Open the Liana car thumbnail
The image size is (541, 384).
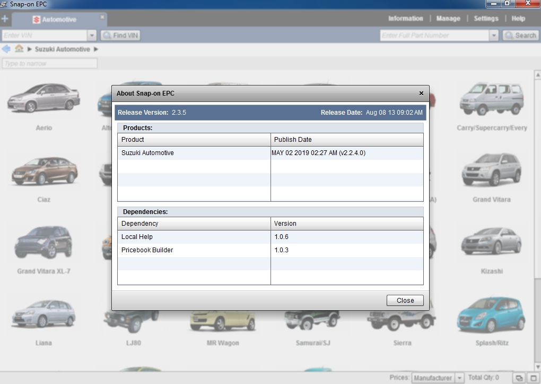click(44, 313)
